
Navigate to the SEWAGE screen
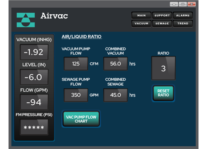[x=162, y=23]
